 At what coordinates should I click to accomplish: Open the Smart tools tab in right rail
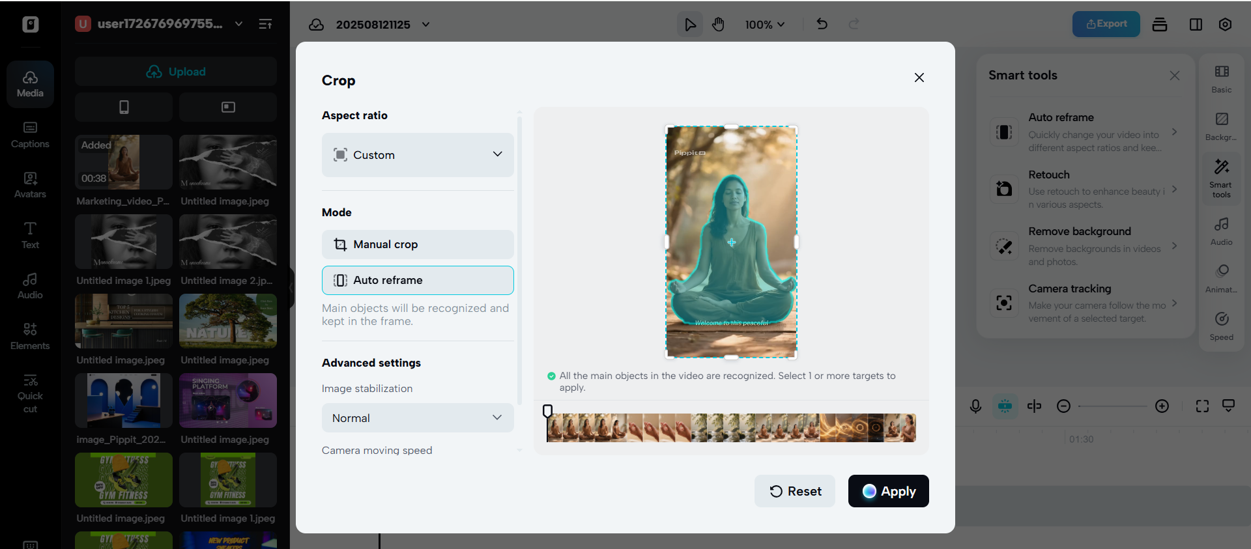(1222, 179)
